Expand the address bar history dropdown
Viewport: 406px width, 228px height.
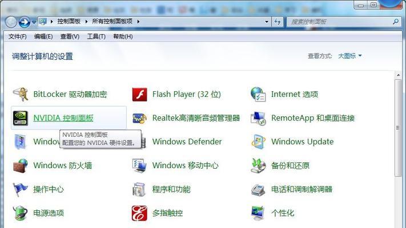coord(267,22)
